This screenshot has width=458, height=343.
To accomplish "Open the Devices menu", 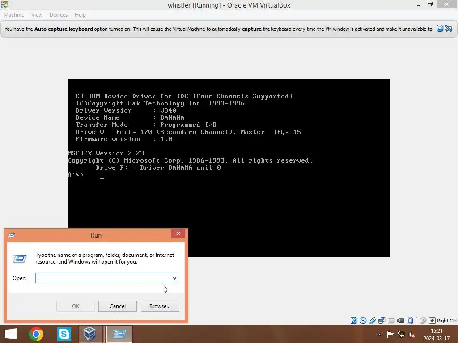I will point(59,15).
